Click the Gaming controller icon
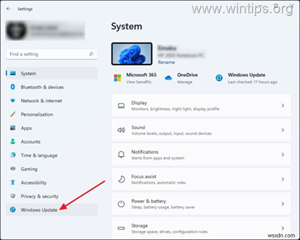Image resolution: width=300 pixels, height=240 pixels. point(13,168)
